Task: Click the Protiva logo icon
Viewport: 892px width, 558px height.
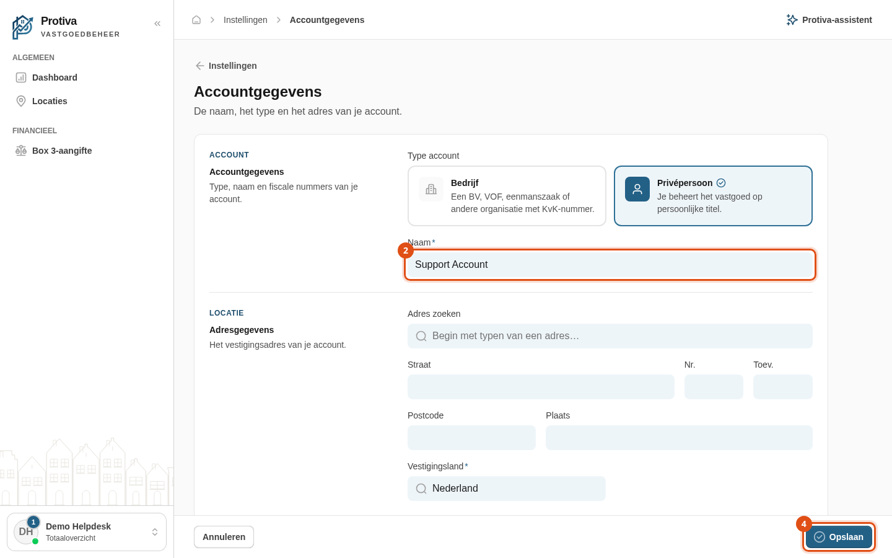Action: pyautogui.click(x=23, y=27)
